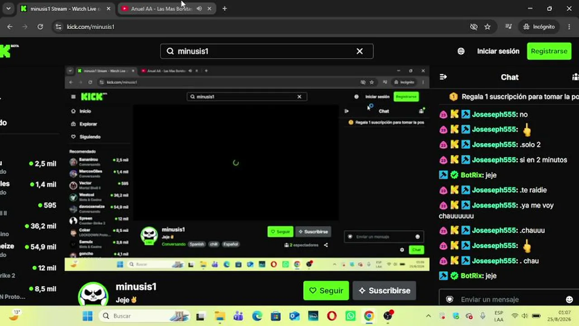
Task: Open Task View from the taskbar
Action: (200, 316)
